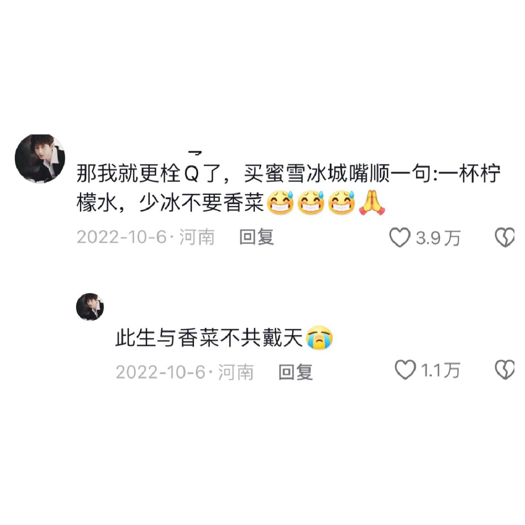Tap 河南 location on the reply
The height and width of the screenshot is (525, 525).
[x=236, y=372]
